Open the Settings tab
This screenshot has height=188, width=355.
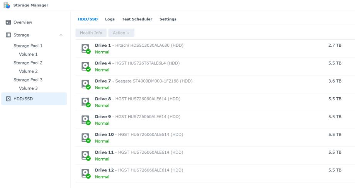(168, 19)
